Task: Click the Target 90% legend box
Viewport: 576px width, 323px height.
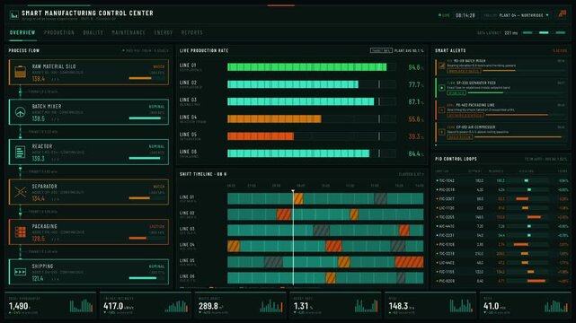Action: [x=381, y=50]
